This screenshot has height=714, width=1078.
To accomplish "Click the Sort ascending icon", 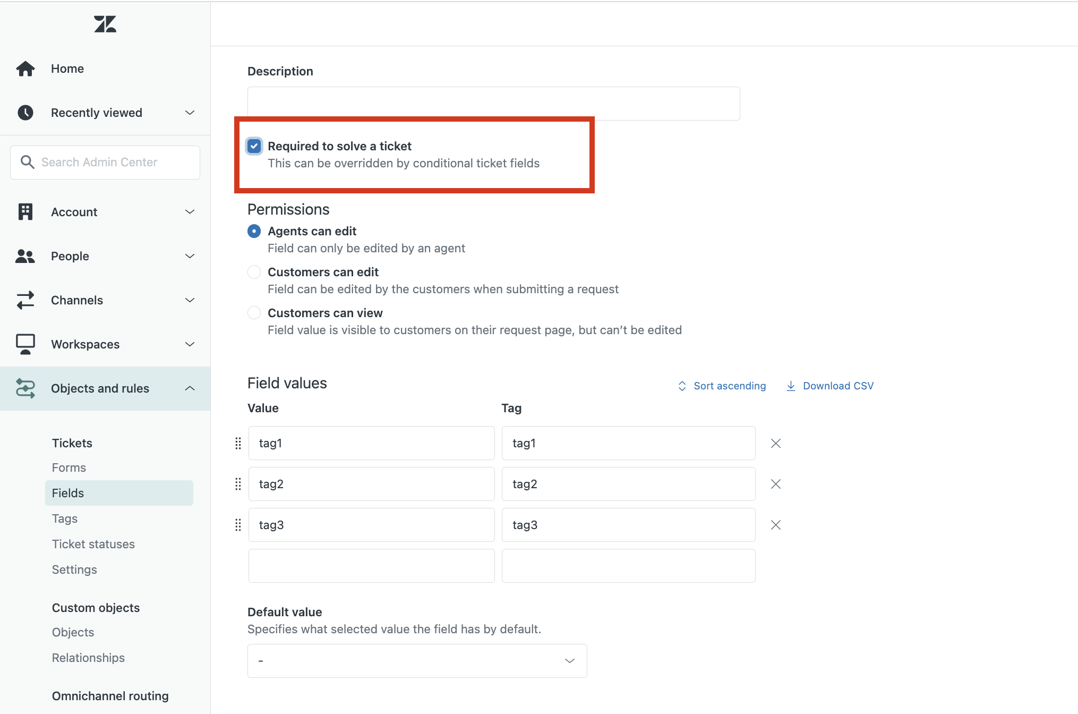I will pos(682,386).
